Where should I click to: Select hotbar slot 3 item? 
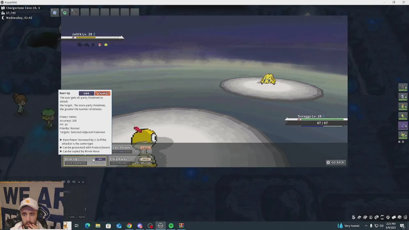pyautogui.click(x=74, y=12)
